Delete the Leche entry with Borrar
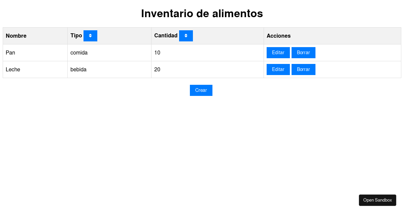The width and height of the screenshot is (404, 212). coord(303,69)
